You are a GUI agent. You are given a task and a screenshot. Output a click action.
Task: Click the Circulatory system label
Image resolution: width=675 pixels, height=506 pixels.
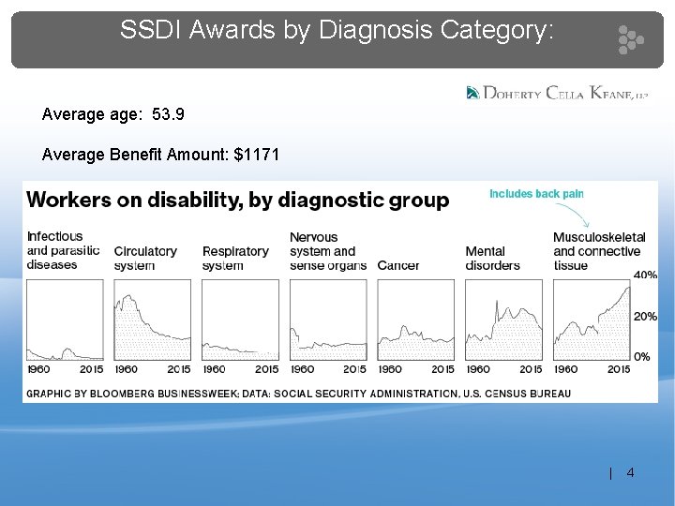point(145,259)
